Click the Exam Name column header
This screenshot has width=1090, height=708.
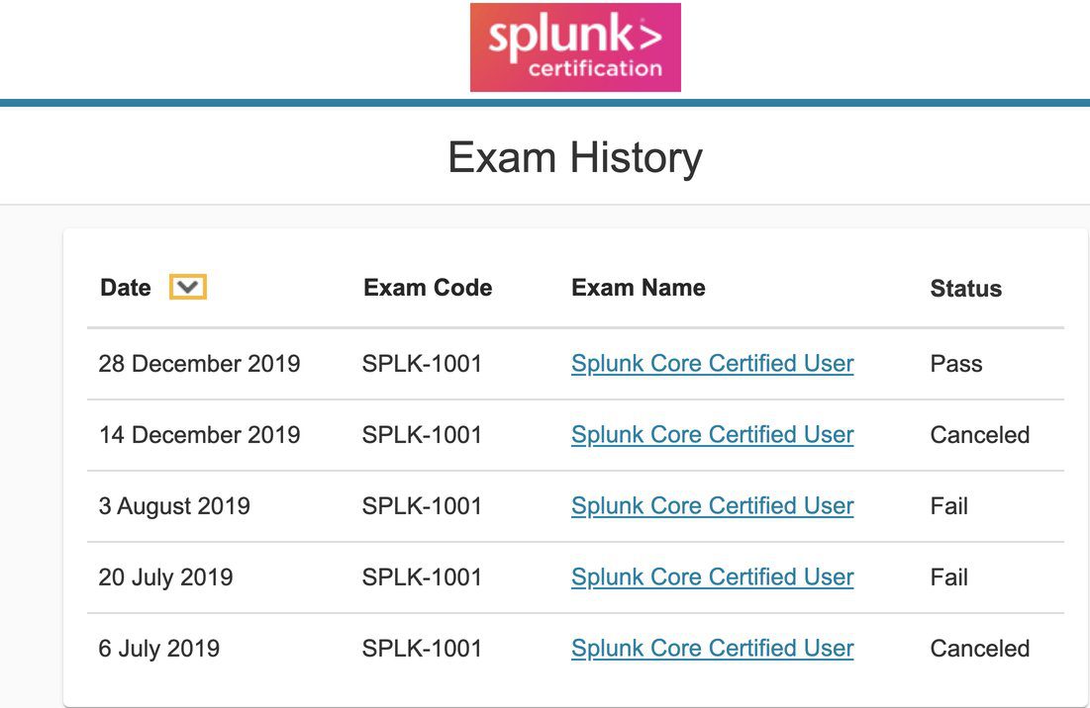(x=639, y=288)
